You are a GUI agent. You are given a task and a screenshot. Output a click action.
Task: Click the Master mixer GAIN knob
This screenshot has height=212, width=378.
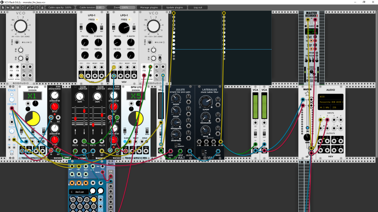307,137
